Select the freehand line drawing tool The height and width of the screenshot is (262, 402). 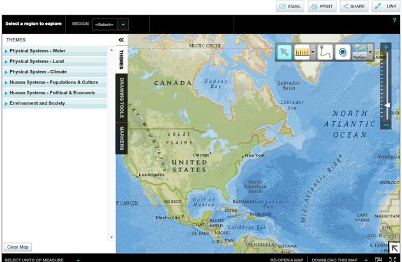(x=325, y=52)
